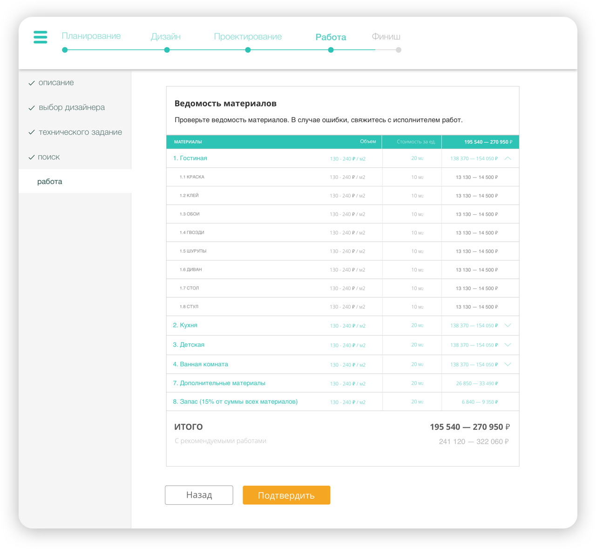Collapse the Гостиная section chevron

[508, 158]
